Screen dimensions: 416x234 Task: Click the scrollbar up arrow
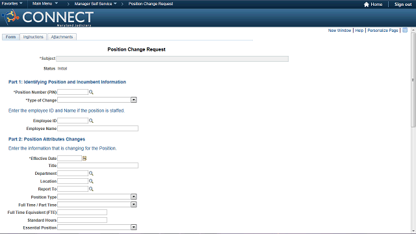pos(413,31)
